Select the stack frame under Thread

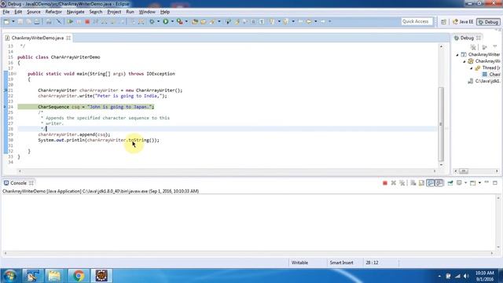491,75
